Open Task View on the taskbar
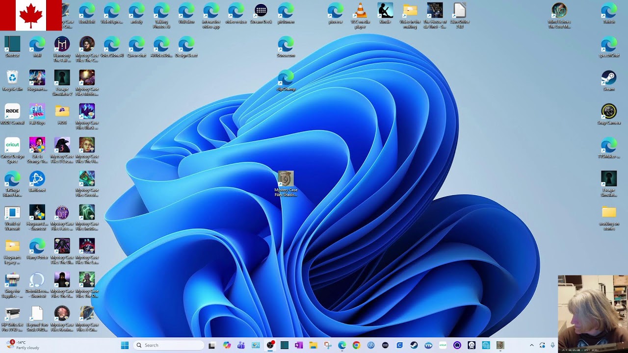The height and width of the screenshot is (353, 628). tap(212, 345)
